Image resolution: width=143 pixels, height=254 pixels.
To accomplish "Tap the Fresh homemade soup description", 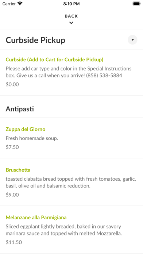I will coord(32,138).
